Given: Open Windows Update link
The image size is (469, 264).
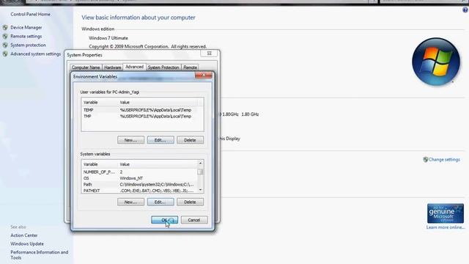Looking at the screenshot, I should pos(27,244).
